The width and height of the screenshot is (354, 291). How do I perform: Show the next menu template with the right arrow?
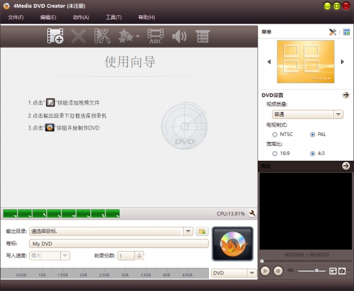tap(342, 62)
